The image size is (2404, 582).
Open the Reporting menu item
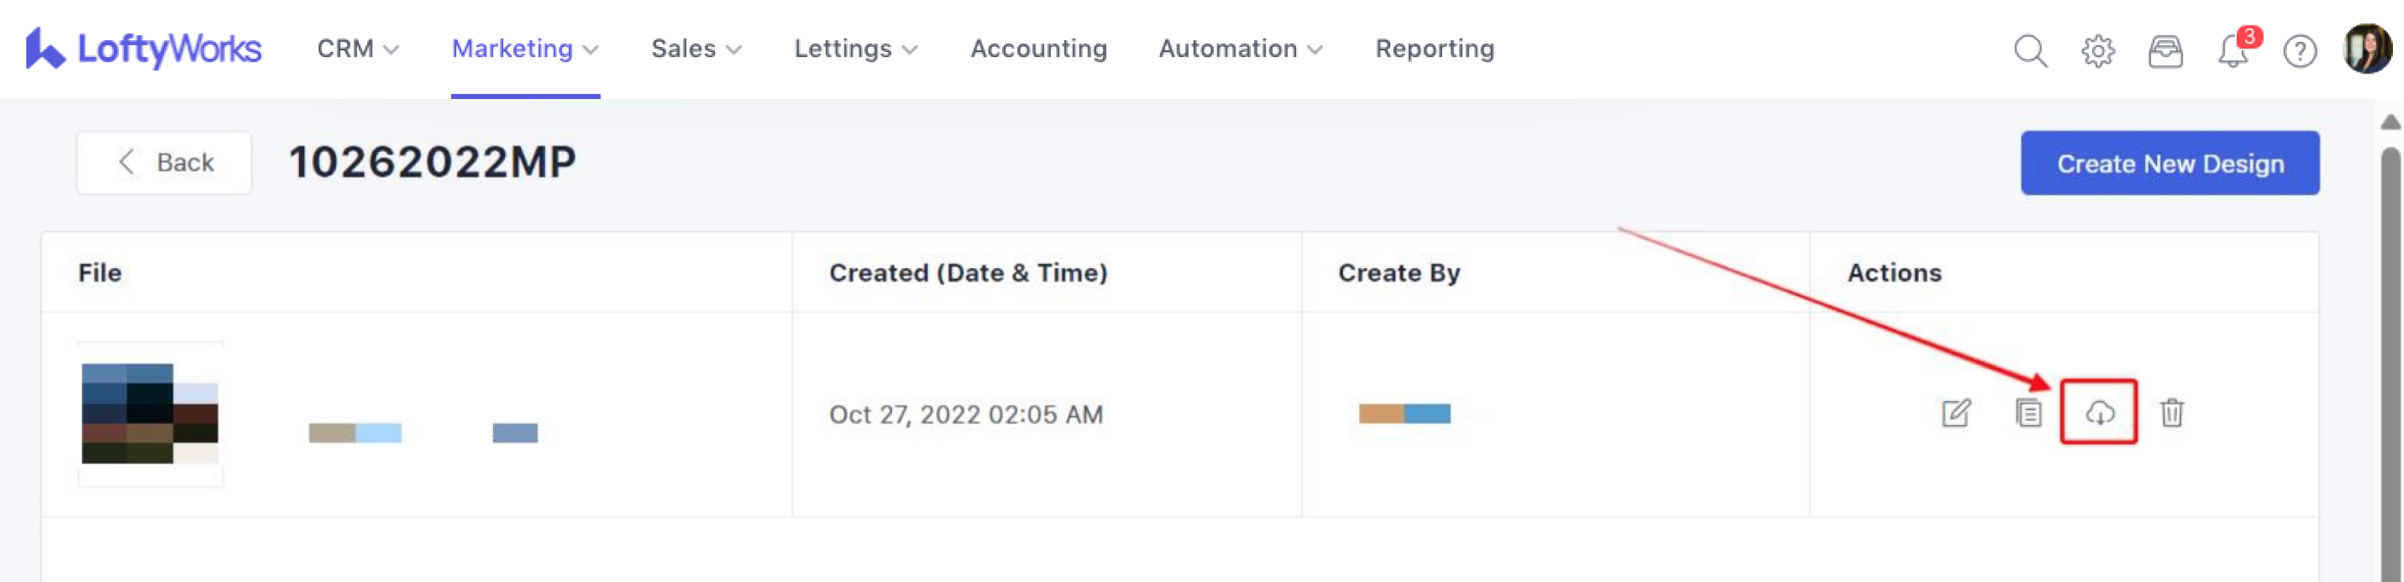(x=1434, y=49)
